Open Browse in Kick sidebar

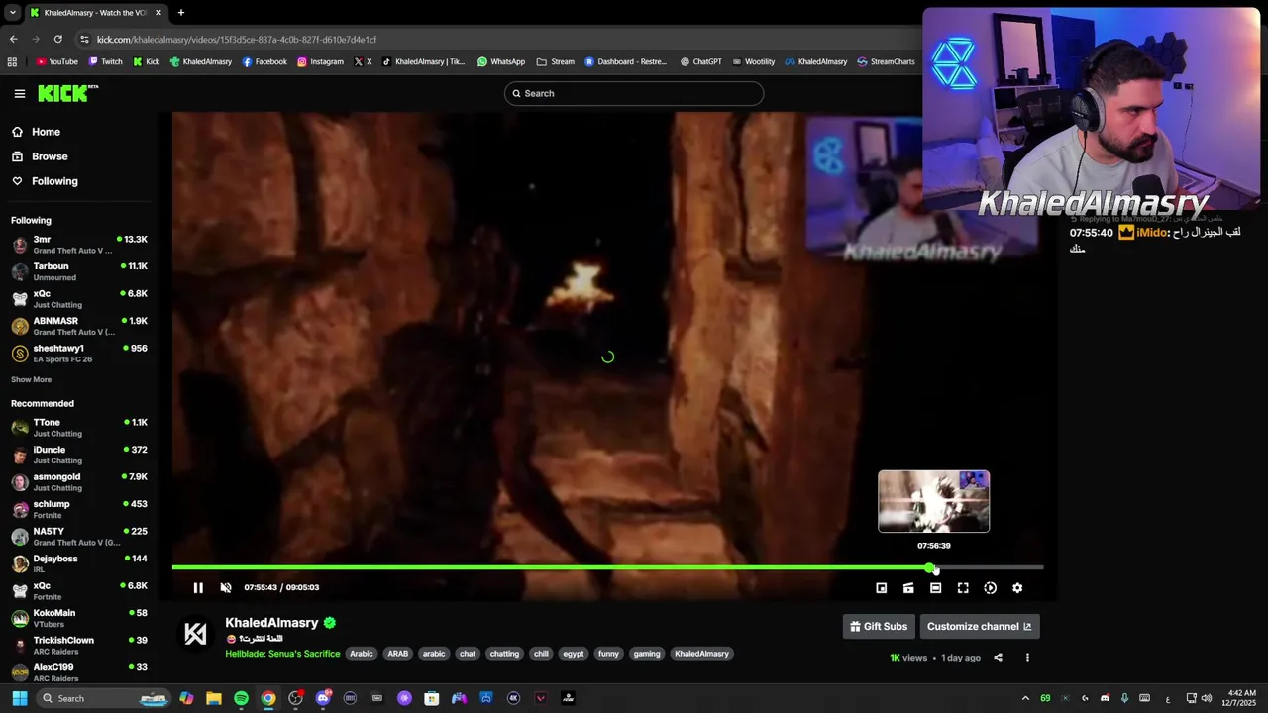[x=79, y=156]
